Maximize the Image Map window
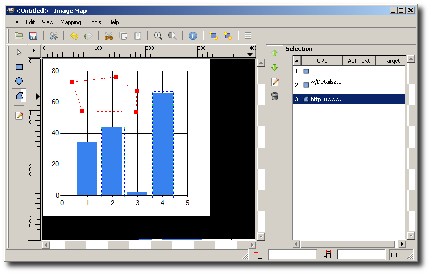Image resolution: width=430 pixels, height=274 pixels. (x=401, y=11)
